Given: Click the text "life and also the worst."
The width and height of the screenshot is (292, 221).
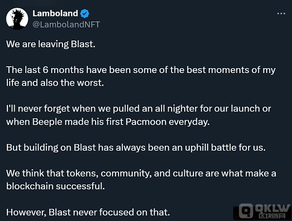Looking at the screenshot, I should click(55, 83).
